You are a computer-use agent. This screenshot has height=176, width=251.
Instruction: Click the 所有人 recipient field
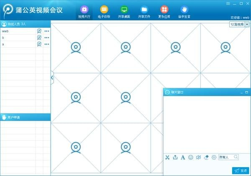(228, 157)
